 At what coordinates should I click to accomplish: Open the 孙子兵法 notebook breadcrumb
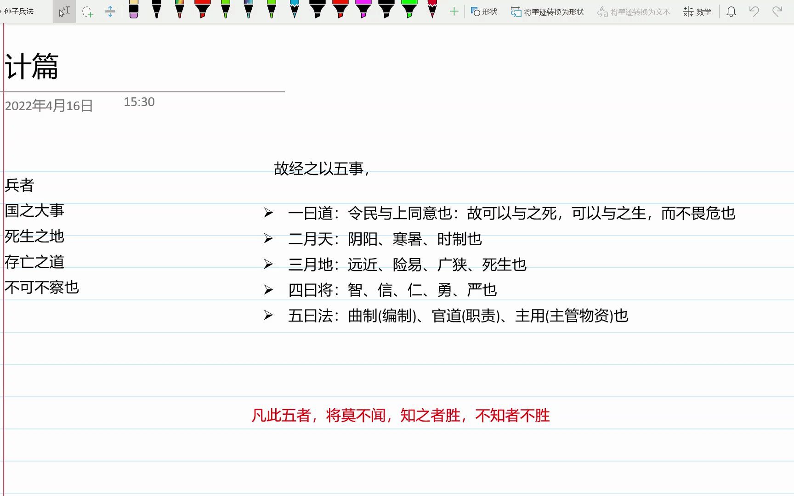click(19, 11)
